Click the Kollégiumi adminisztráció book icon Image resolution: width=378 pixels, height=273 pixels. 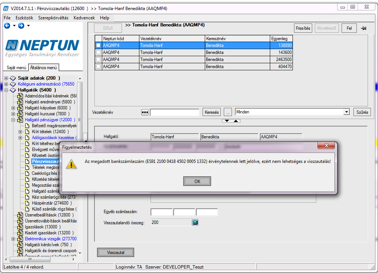coord(13,84)
